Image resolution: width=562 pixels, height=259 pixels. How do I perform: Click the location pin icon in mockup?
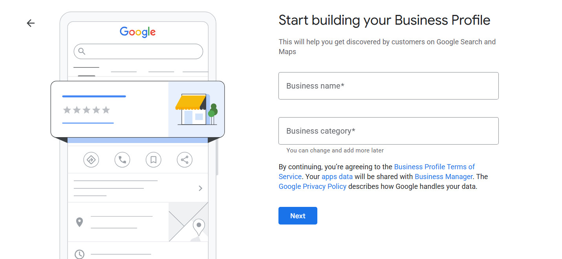(x=79, y=222)
